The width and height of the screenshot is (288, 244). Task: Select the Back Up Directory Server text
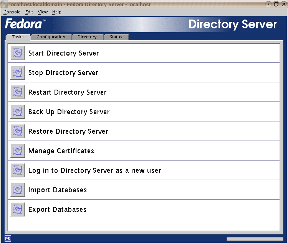69,112
